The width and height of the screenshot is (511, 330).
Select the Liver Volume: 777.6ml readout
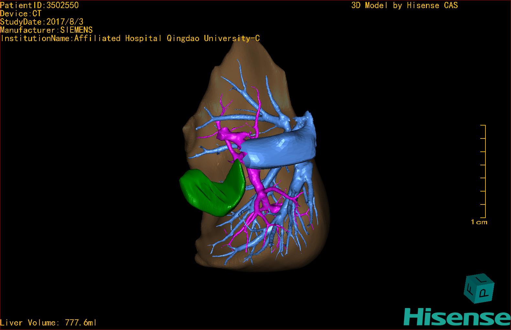(x=49, y=323)
